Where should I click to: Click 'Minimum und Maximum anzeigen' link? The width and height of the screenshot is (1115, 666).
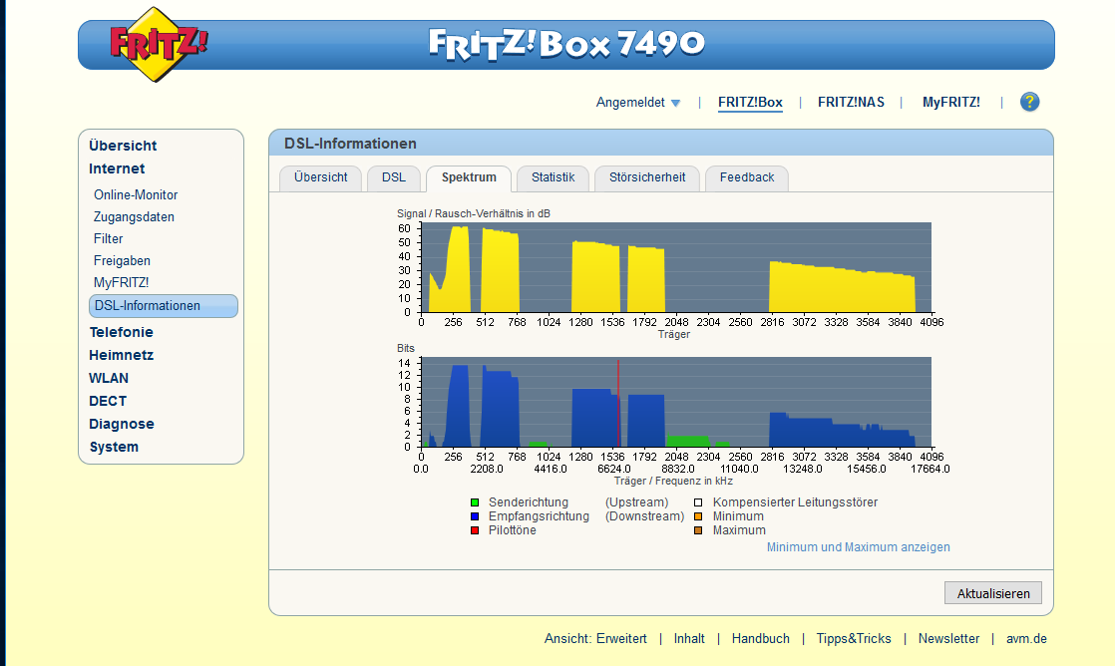click(x=859, y=547)
